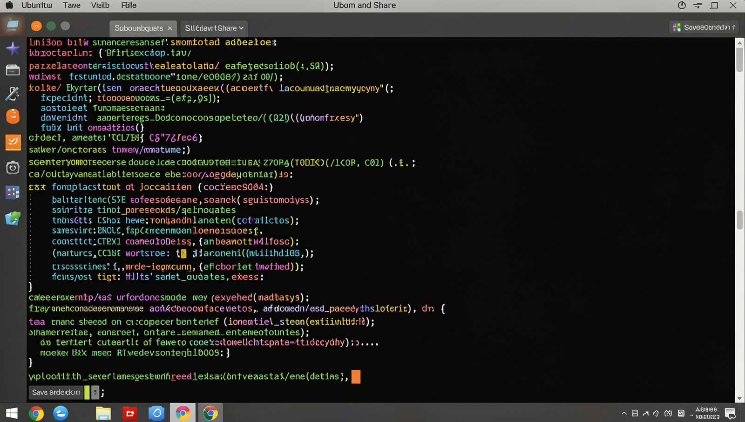Click the Ubom and Share window title
This screenshot has height=422, width=745.
click(x=365, y=5)
